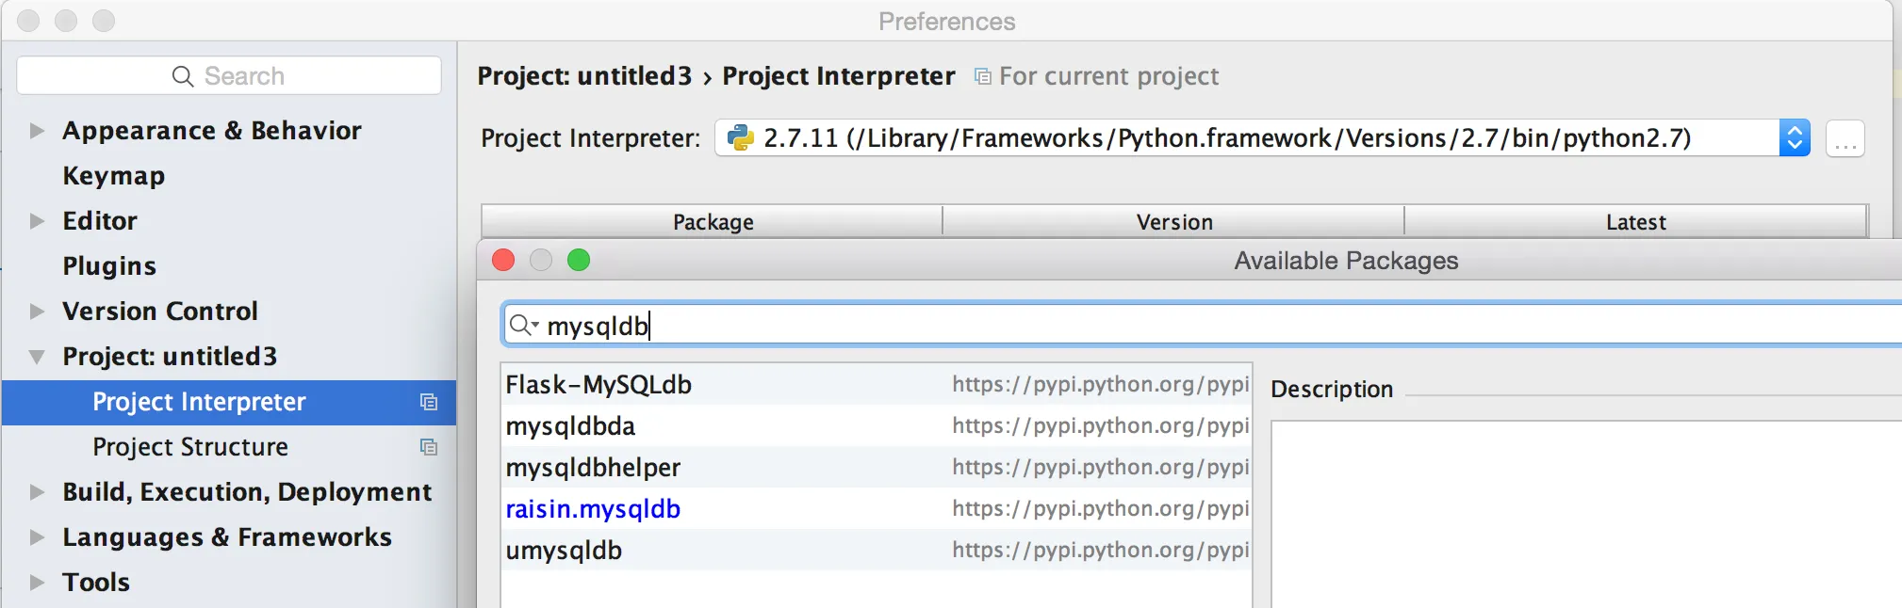Select the raisin.mysqldb package
This screenshot has height=608, width=1902.
point(593,509)
